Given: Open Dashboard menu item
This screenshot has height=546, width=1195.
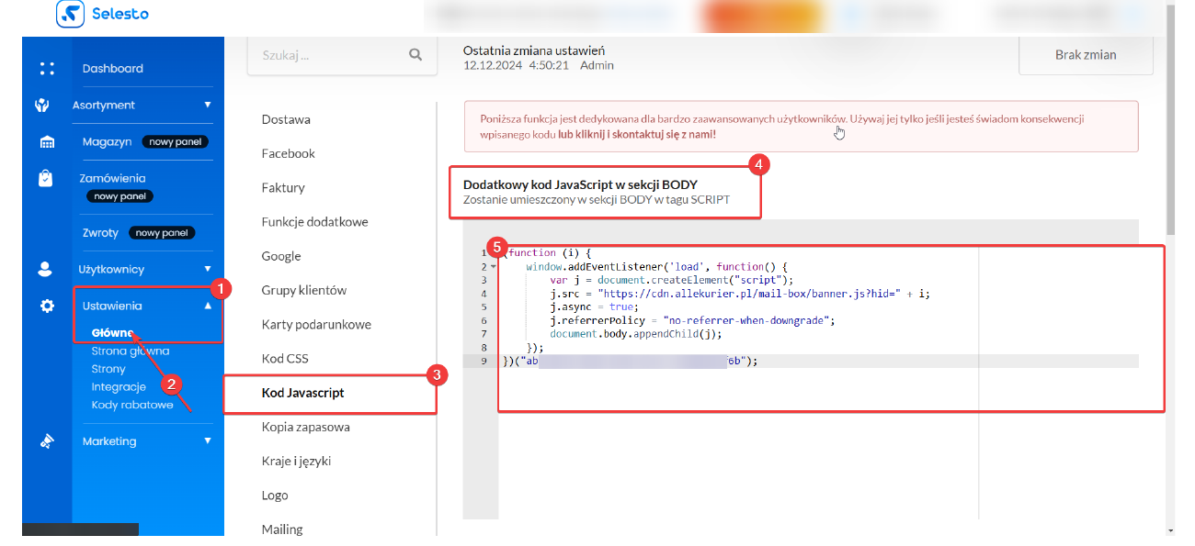Looking at the screenshot, I should [x=112, y=69].
